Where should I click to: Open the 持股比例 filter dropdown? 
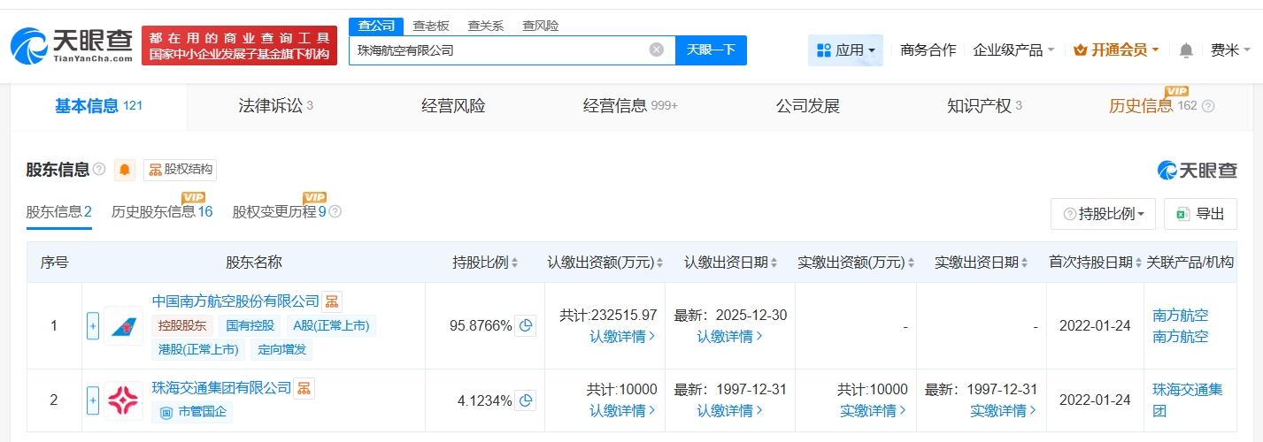point(1103,214)
